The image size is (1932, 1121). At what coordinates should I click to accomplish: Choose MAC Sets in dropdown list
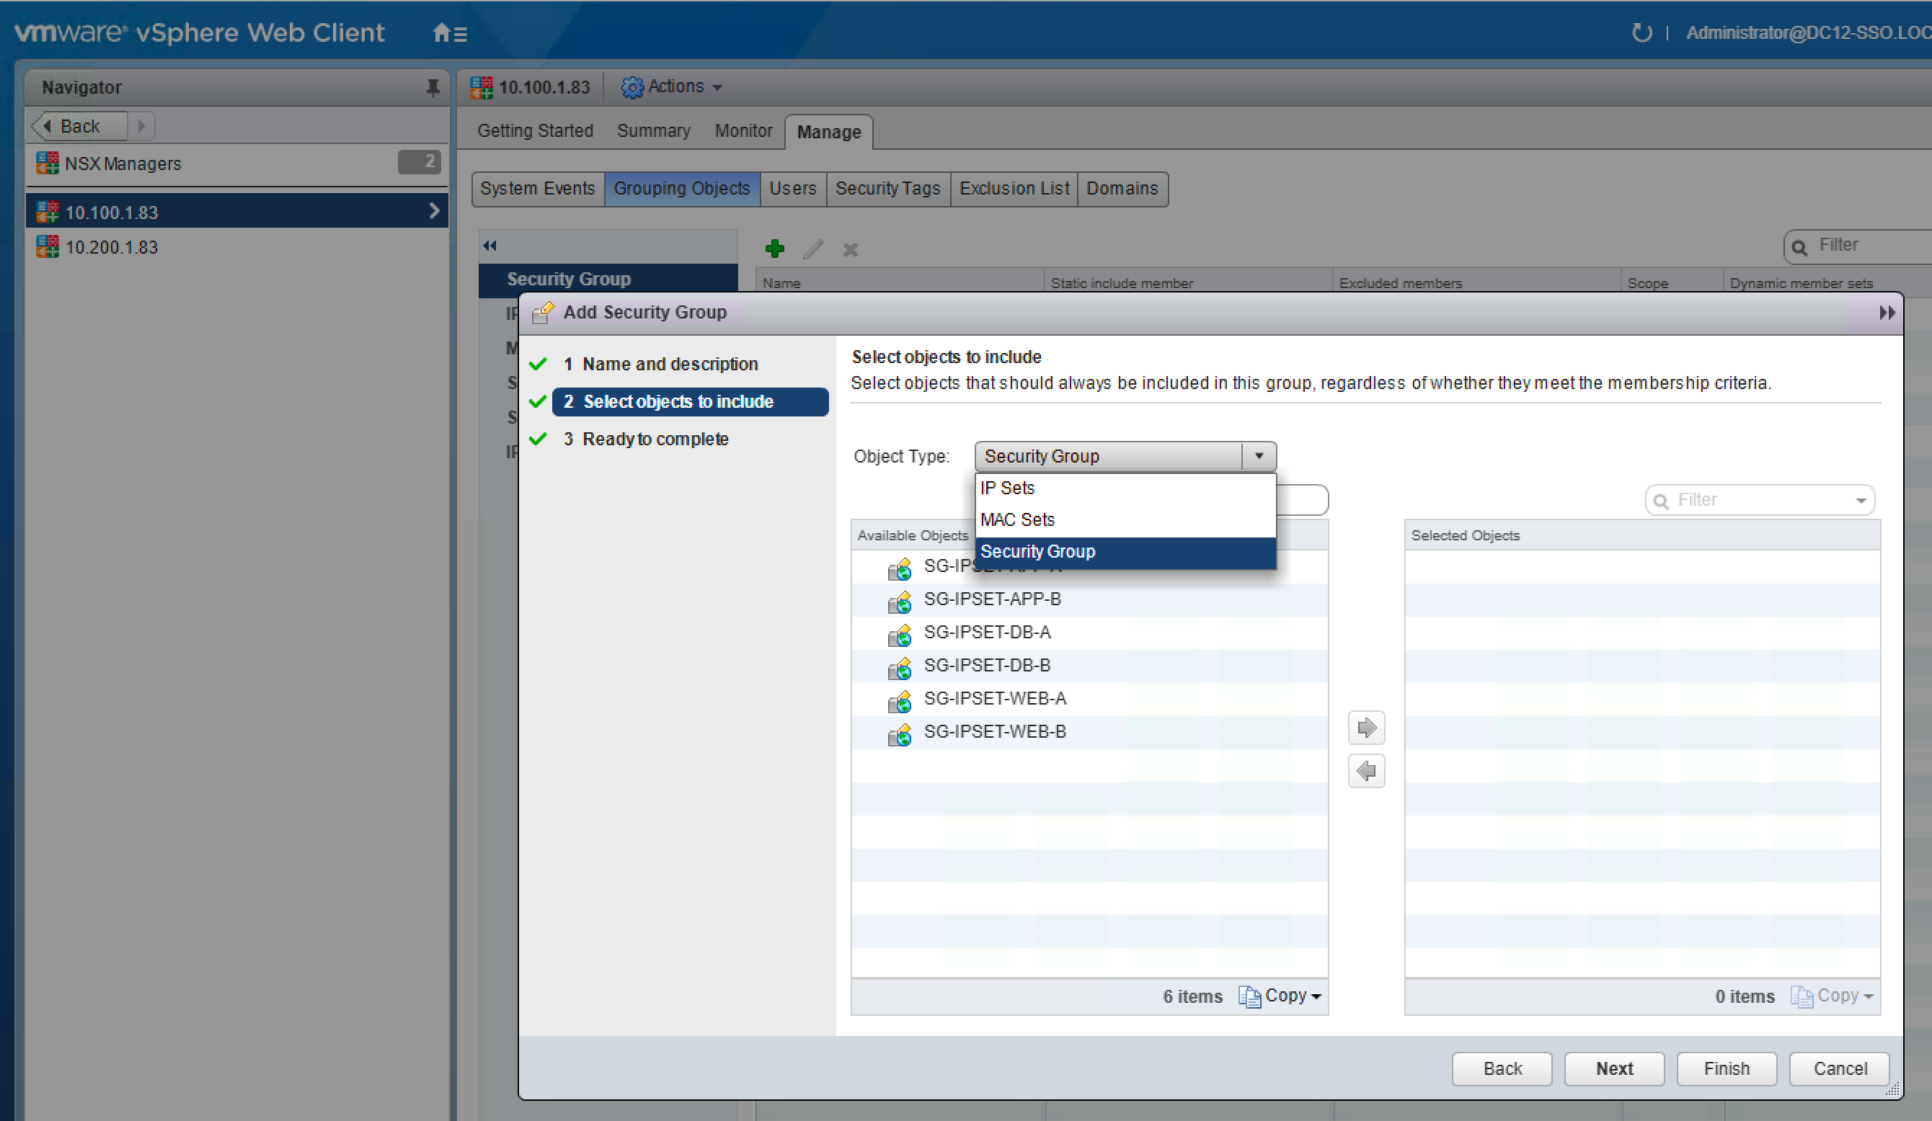click(1017, 519)
